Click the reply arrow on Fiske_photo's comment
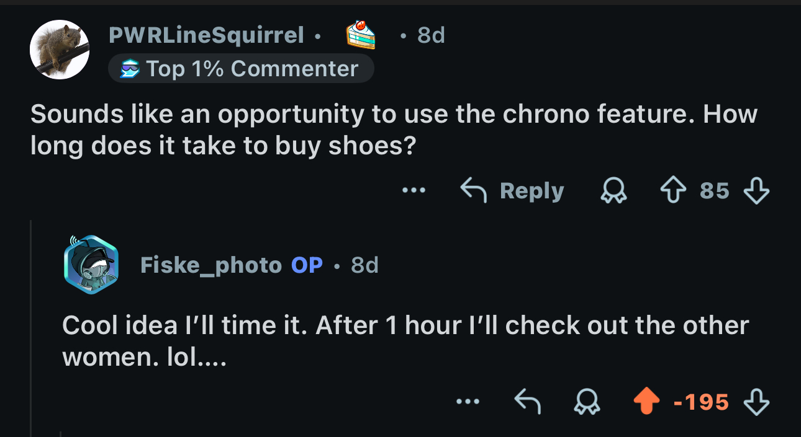Screen dimensions: 801x437 [527, 402]
